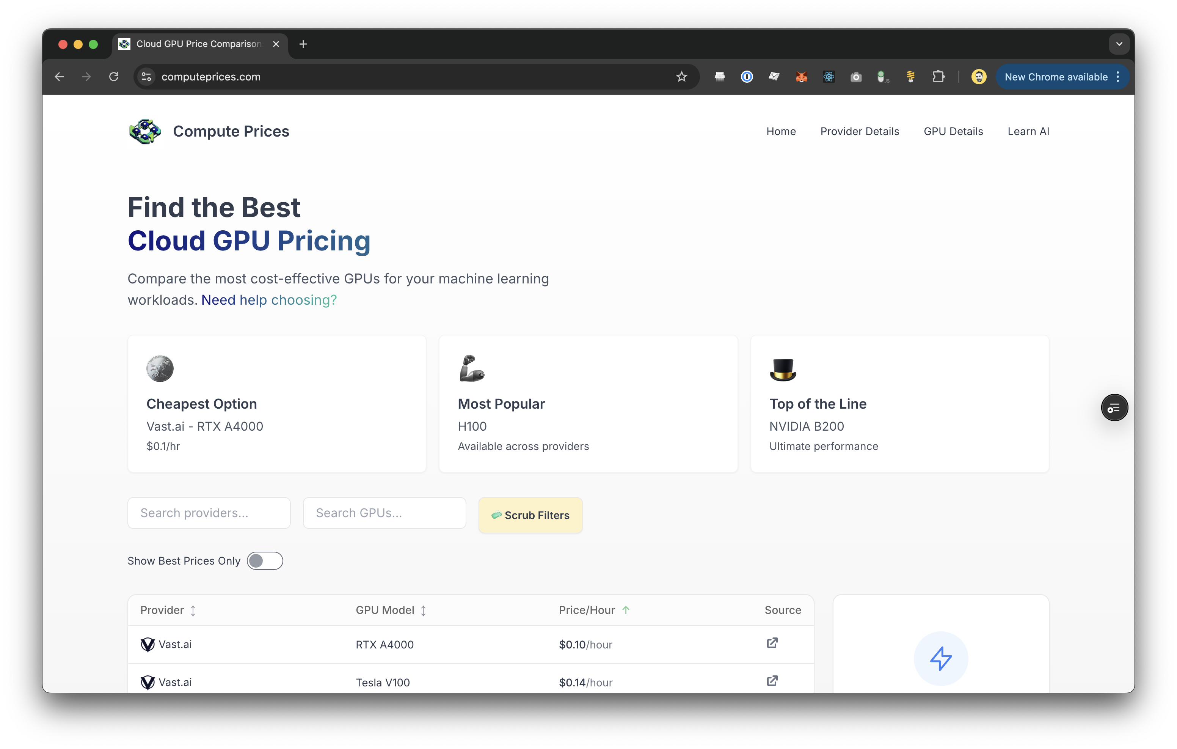Click the lightning bolt icon in side card
This screenshot has height=749, width=1177.
[940, 658]
